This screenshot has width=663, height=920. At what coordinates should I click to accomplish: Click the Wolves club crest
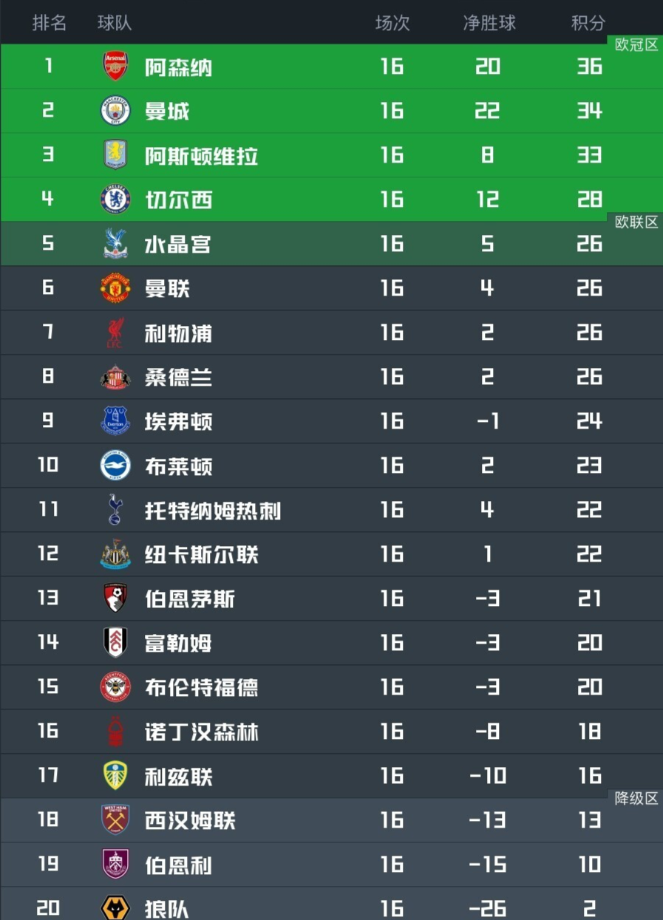[x=115, y=908]
